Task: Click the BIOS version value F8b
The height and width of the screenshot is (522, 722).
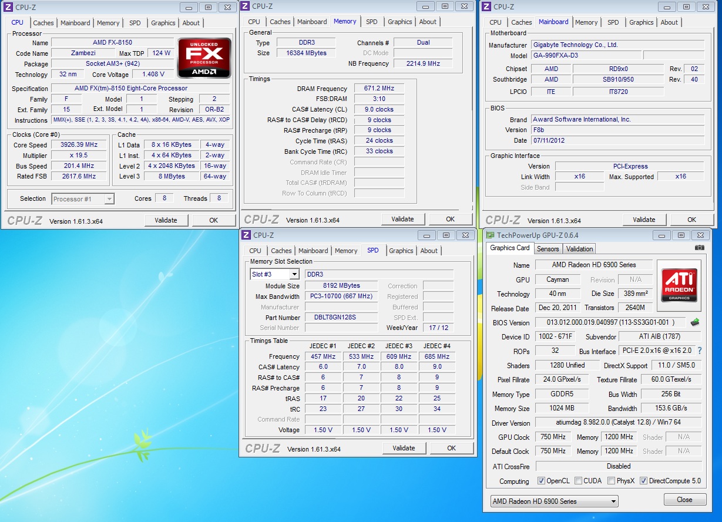Action: tap(617, 130)
